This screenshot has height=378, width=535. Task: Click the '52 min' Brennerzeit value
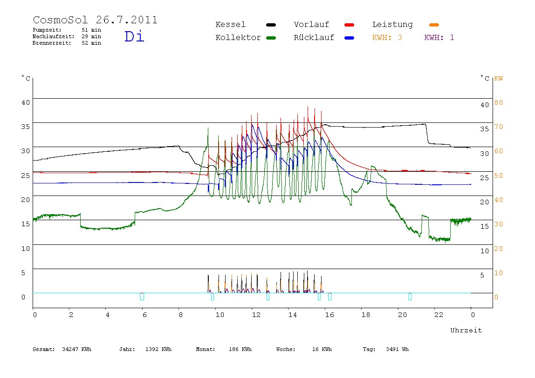click(x=91, y=43)
